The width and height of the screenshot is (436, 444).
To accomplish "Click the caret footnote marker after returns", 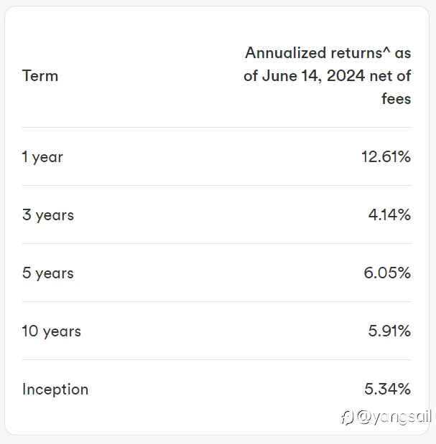I will tap(386, 51).
